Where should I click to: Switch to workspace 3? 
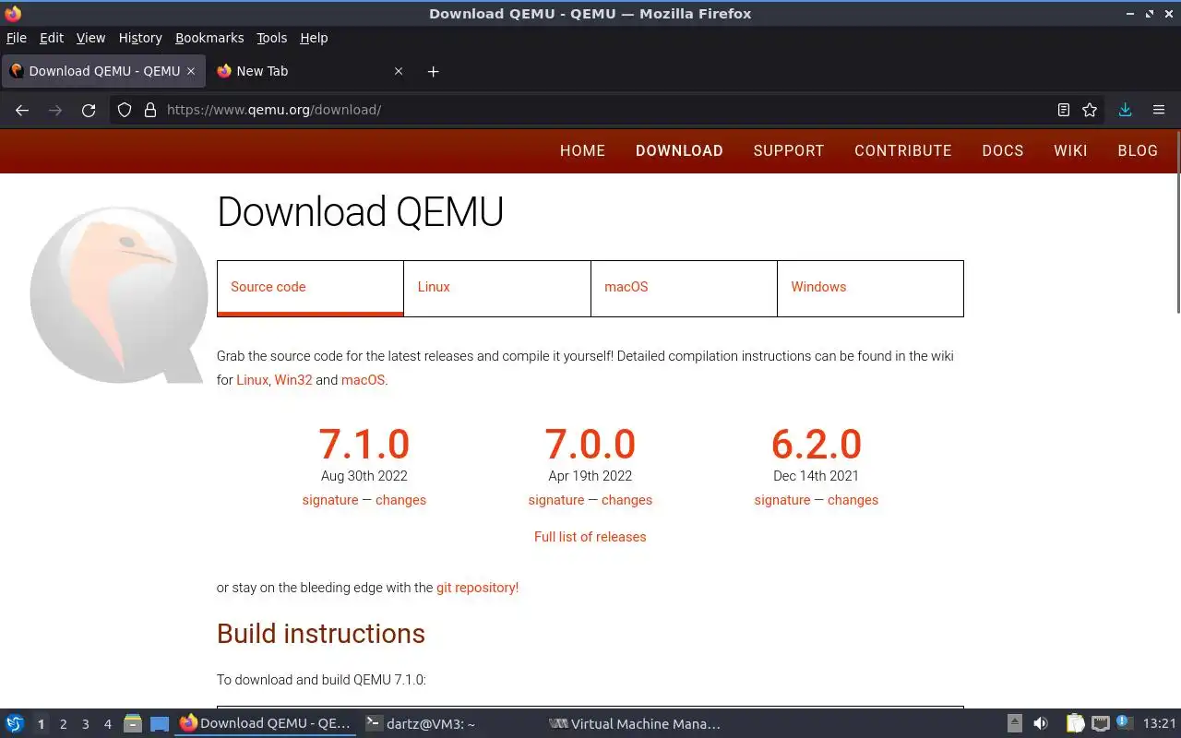click(85, 724)
